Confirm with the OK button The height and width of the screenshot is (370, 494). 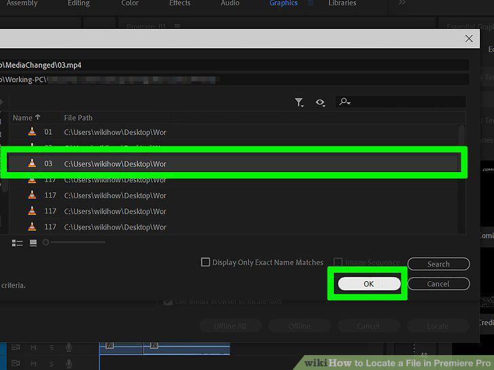tap(369, 284)
